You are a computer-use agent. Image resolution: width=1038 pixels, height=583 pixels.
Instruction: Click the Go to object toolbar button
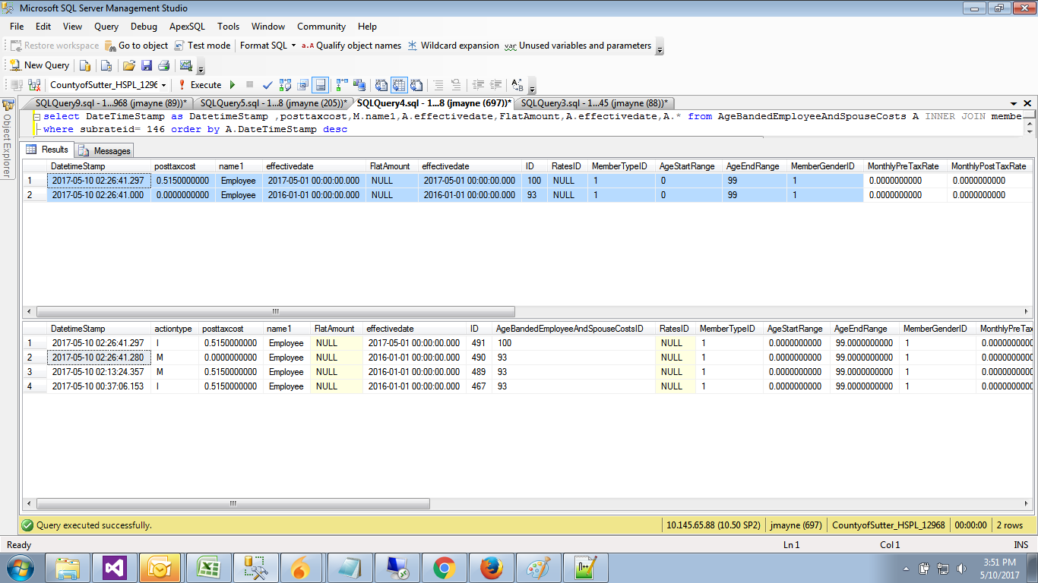pyautogui.click(x=136, y=46)
